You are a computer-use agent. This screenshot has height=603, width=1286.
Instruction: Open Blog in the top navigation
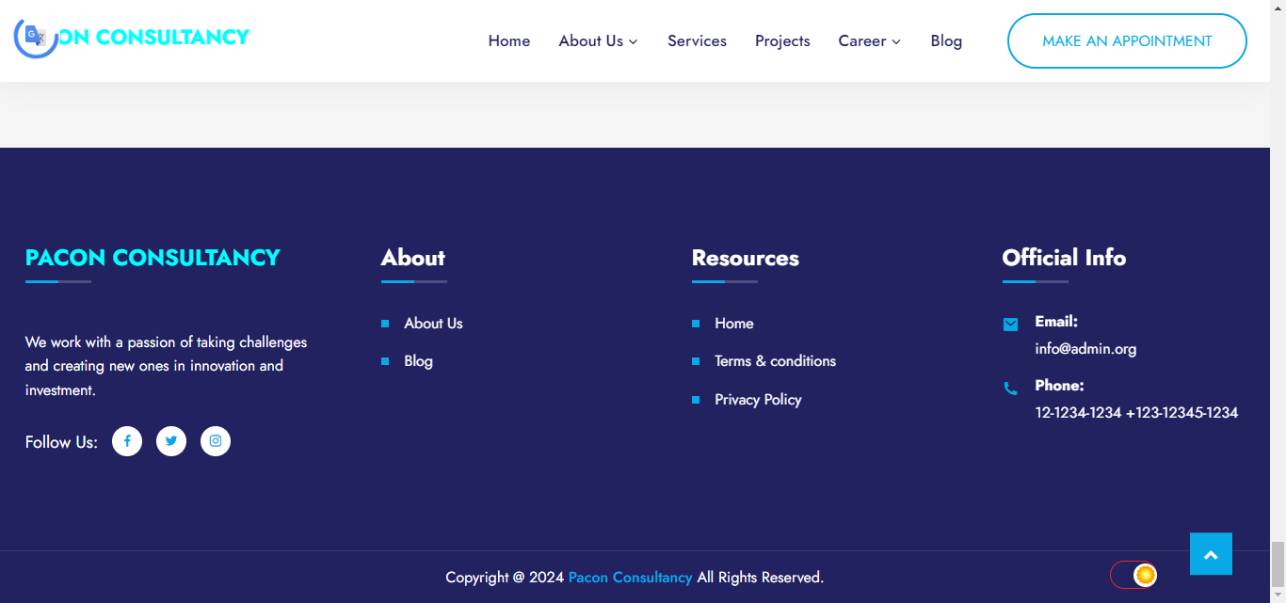pyautogui.click(x=946, y=41)
